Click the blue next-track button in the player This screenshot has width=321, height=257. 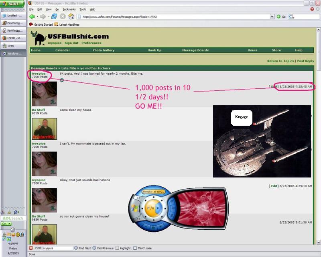coord(158,208)
